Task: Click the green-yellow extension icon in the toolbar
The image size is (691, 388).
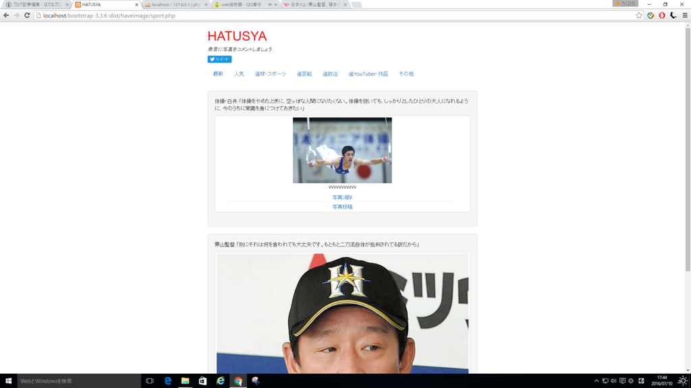Action: click(x=651, y=15)
